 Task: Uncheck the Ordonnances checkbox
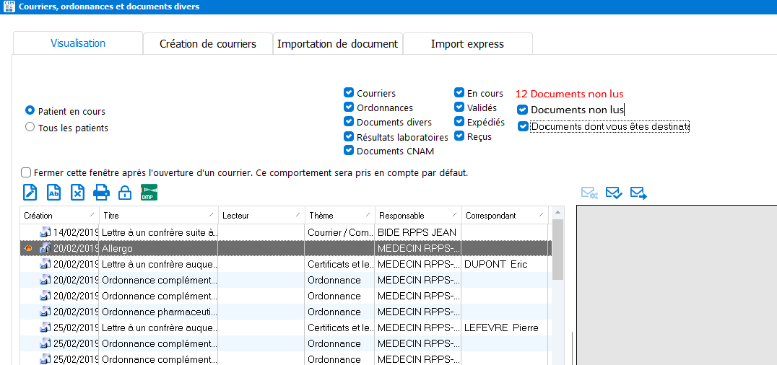[349, 107]
